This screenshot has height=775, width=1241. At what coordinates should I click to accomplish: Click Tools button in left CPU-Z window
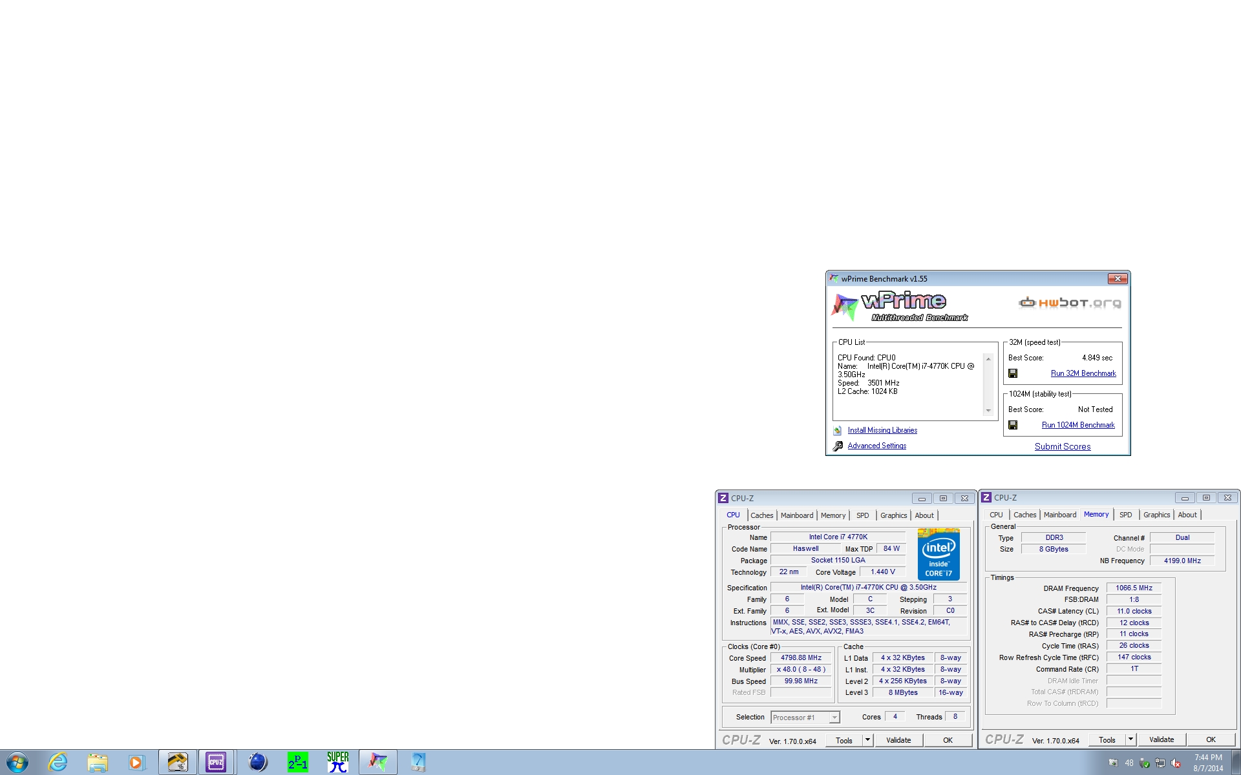(x=844, y=740)
